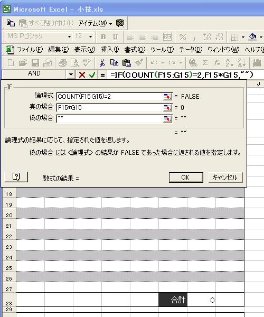Collapse dialog via 真の場合 range selector
This screenshot has width=264, height=317.
168,108
